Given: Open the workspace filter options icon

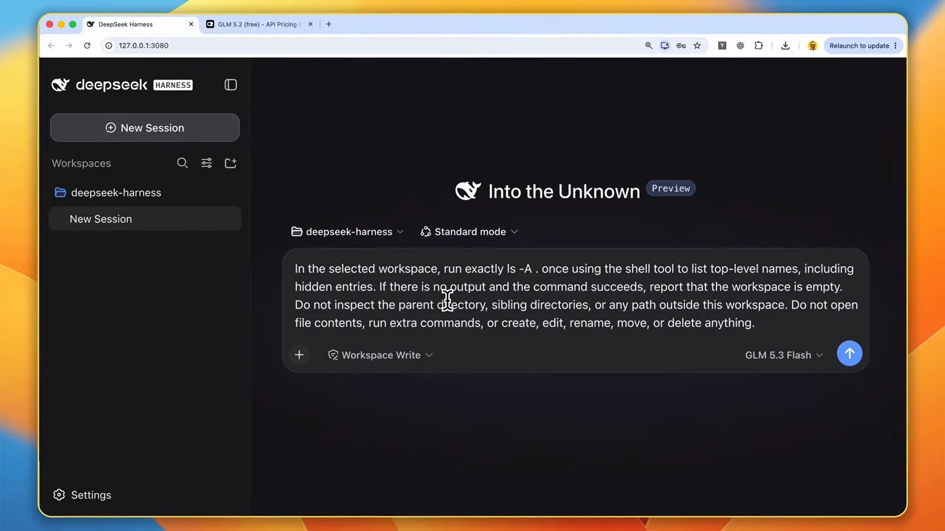Looking at the screenshot, I should click(x=207, y=163).
